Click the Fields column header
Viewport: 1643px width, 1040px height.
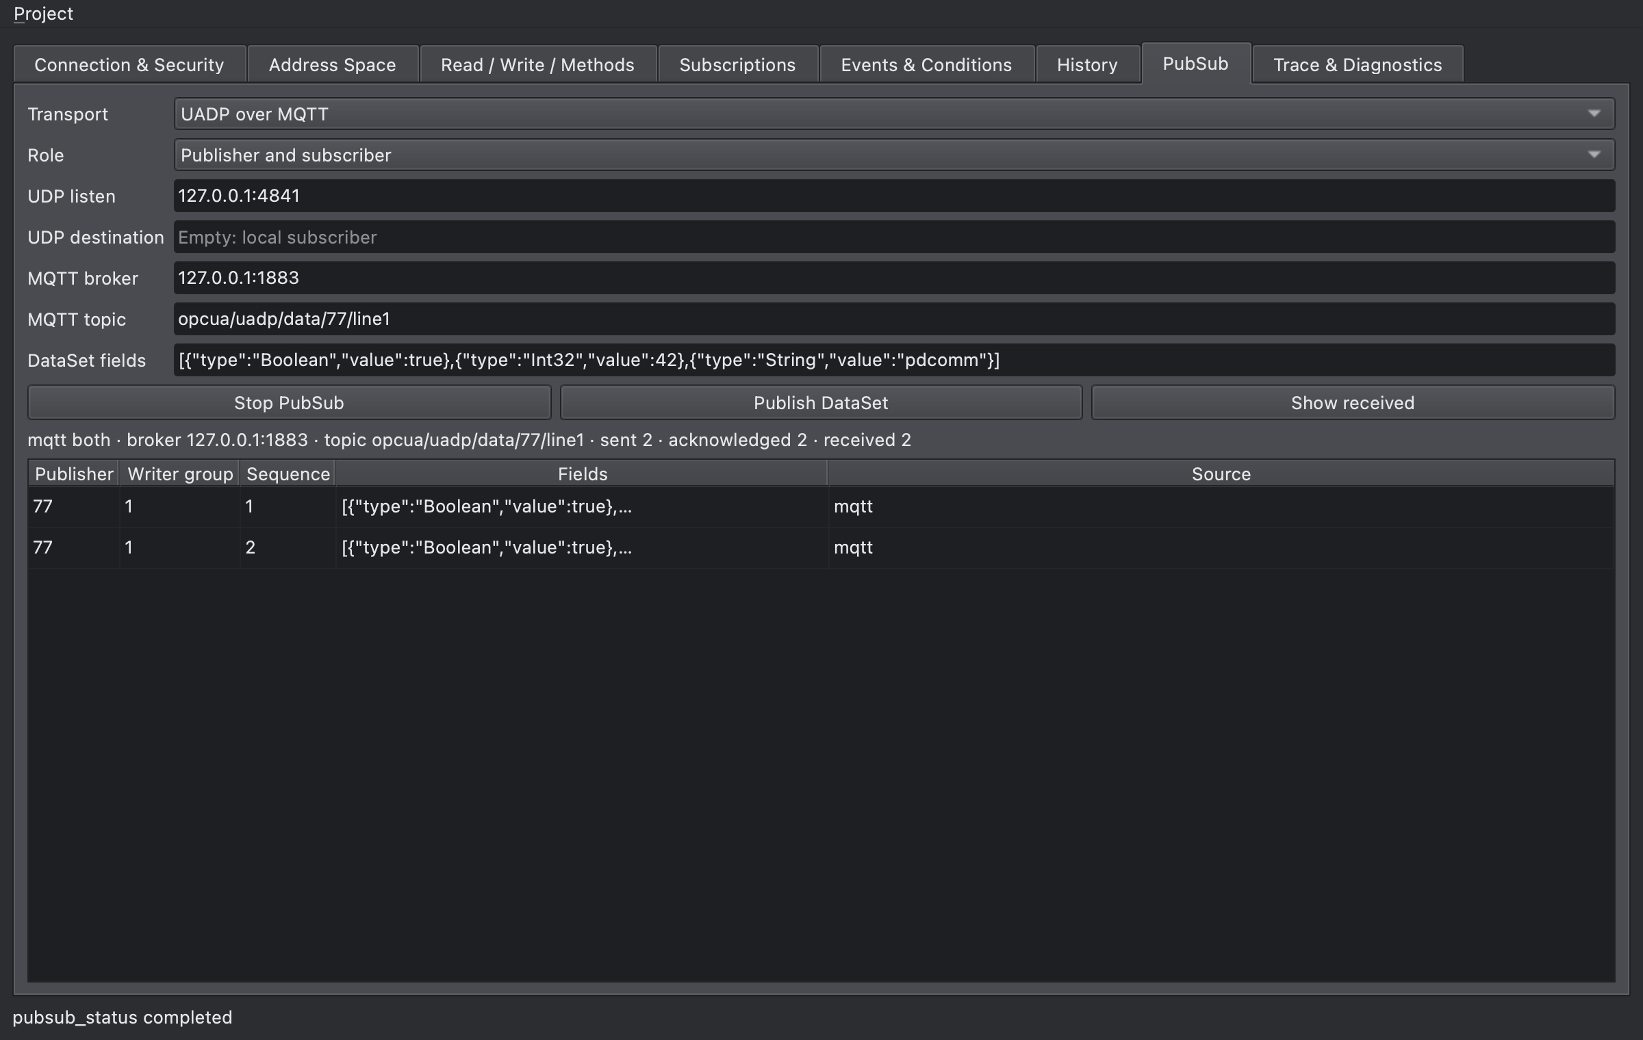(582, 474)
